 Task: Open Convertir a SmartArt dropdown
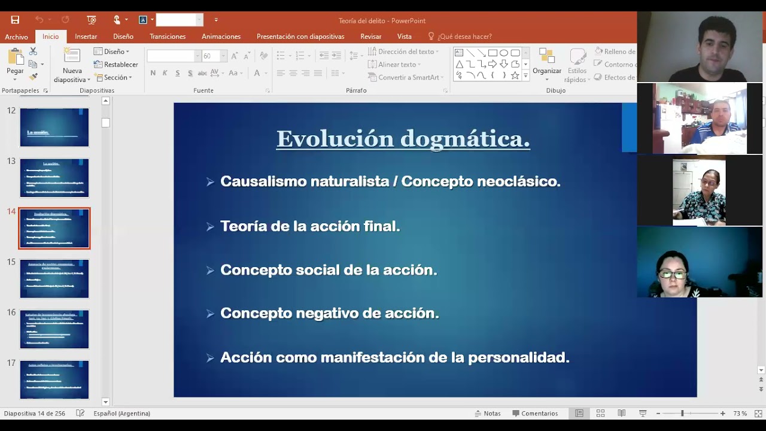pyautogui.click(x=405, y=77)
